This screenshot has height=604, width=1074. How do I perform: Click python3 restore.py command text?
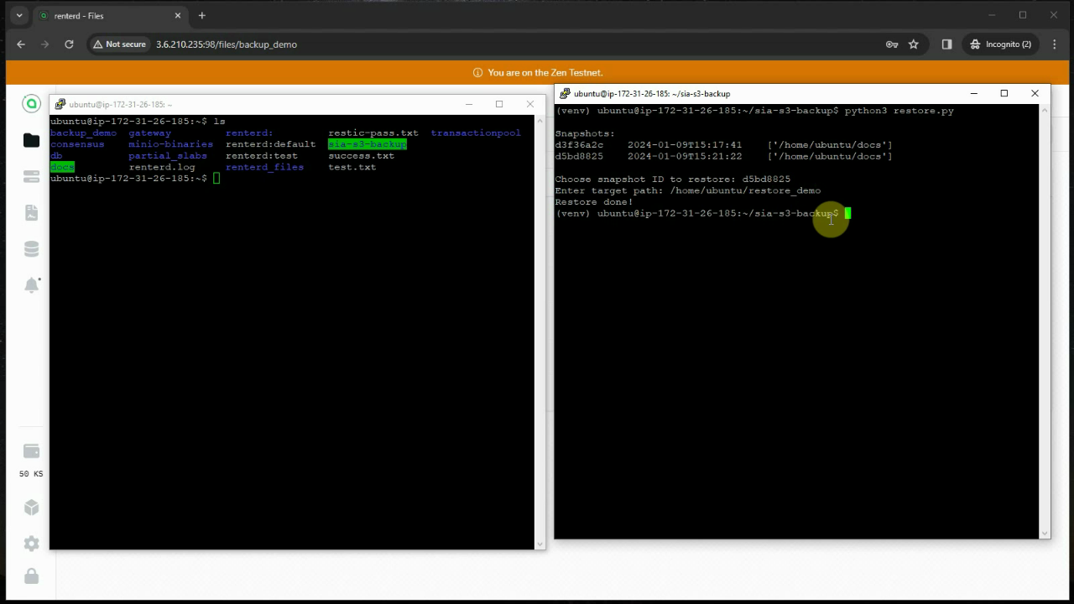899,111
